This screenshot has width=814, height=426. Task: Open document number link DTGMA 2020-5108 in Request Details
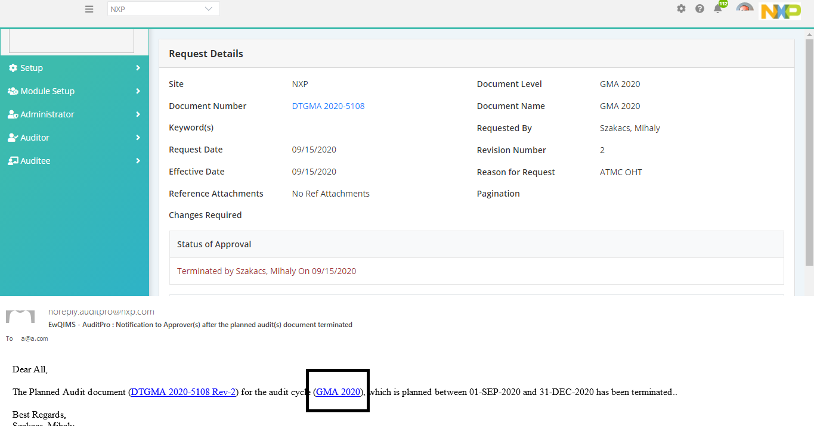(328, 106)
